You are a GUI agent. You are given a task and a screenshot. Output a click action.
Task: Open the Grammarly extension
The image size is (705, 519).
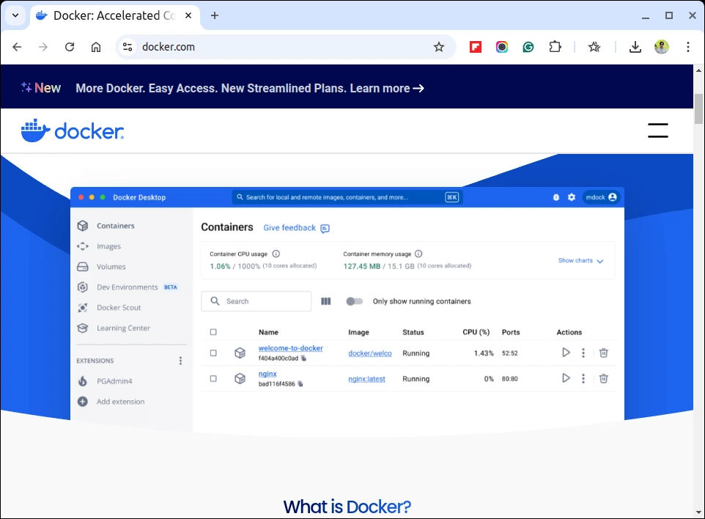pyautogui.click(x=528, y=47)
